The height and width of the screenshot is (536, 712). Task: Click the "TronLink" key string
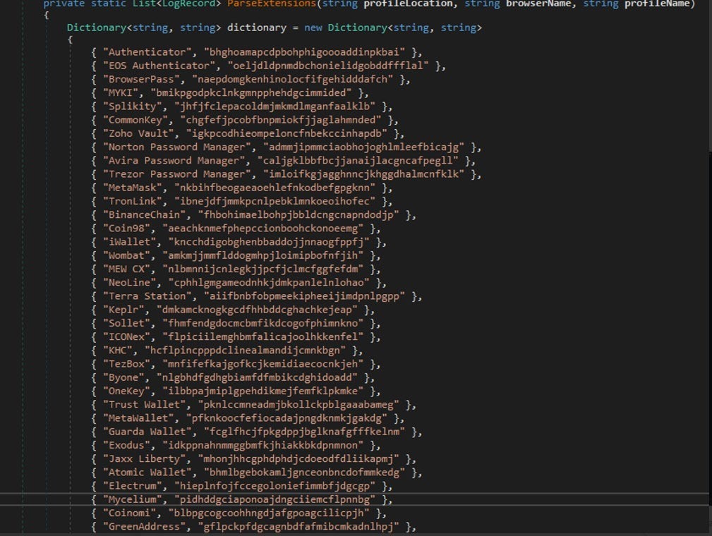coord(133,202)
